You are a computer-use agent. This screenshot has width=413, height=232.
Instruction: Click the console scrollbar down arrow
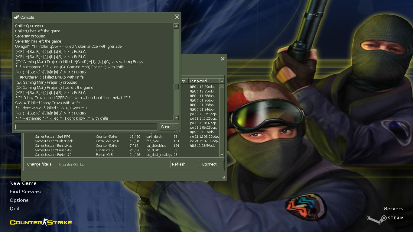[x=176, y=118]
